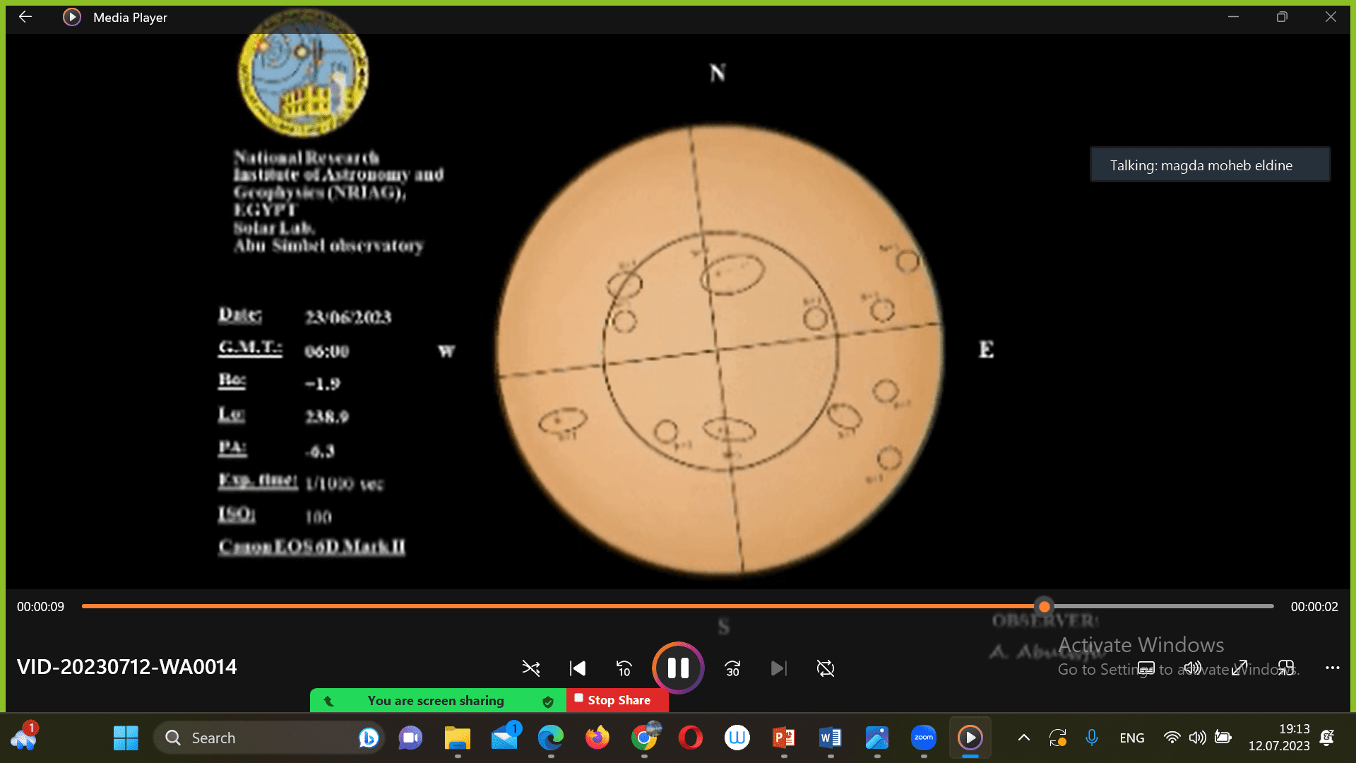Click the white W app icon in taskbar

pos(737,738)
